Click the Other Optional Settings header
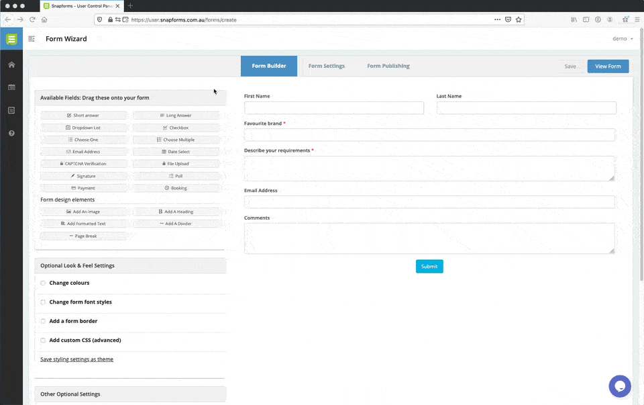This screenshot has height=405, width=644. (130, 394)
